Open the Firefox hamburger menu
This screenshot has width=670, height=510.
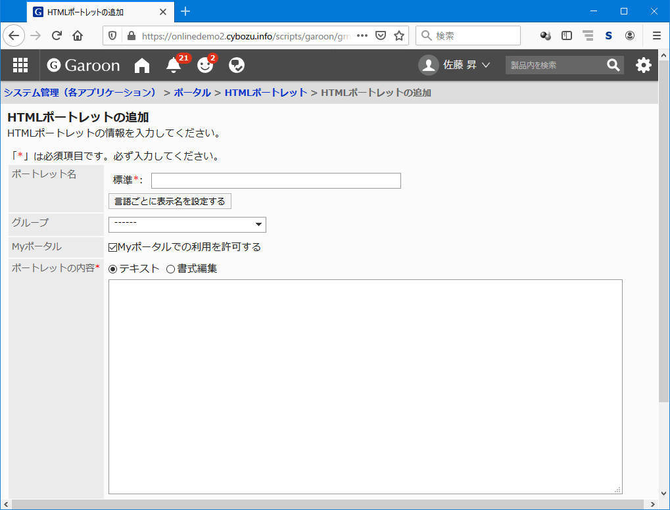pos(656,35)
